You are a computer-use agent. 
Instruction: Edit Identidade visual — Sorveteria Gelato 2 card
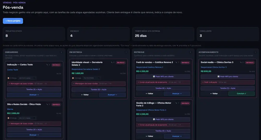(111, 63)
